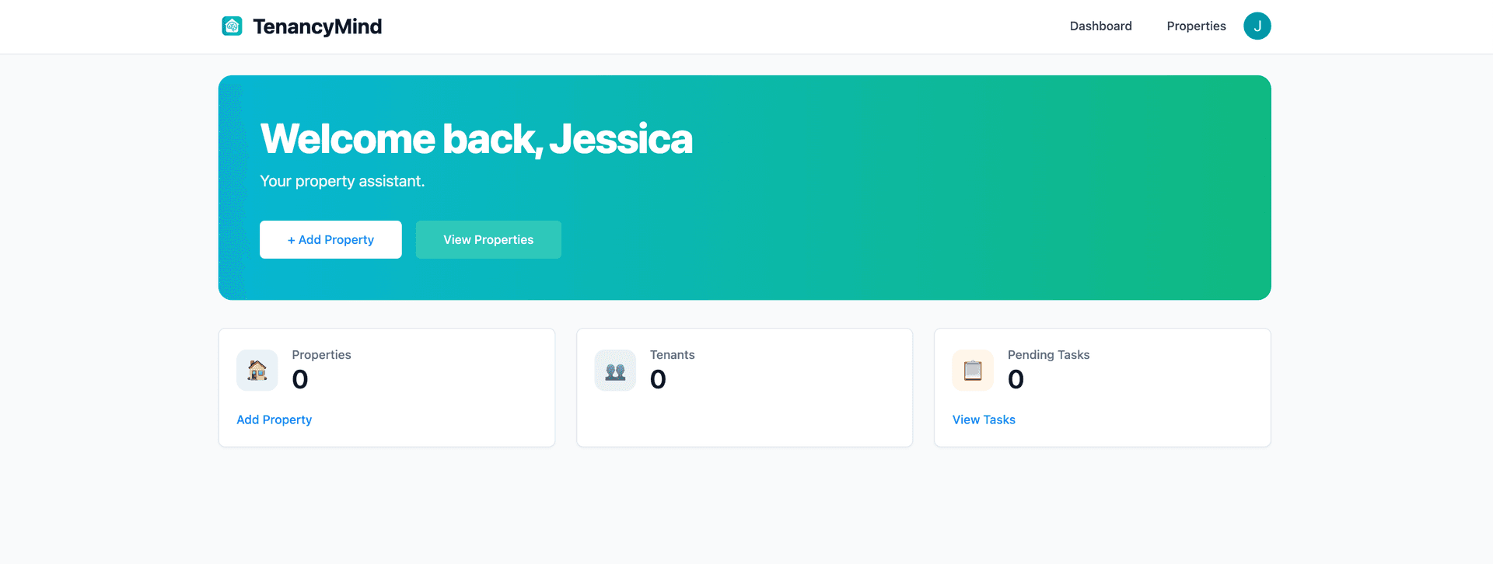Viewport: 1493px width, 564px height.
Task: Click the TenancyMind house logo icon
Action: coord(232,26)
